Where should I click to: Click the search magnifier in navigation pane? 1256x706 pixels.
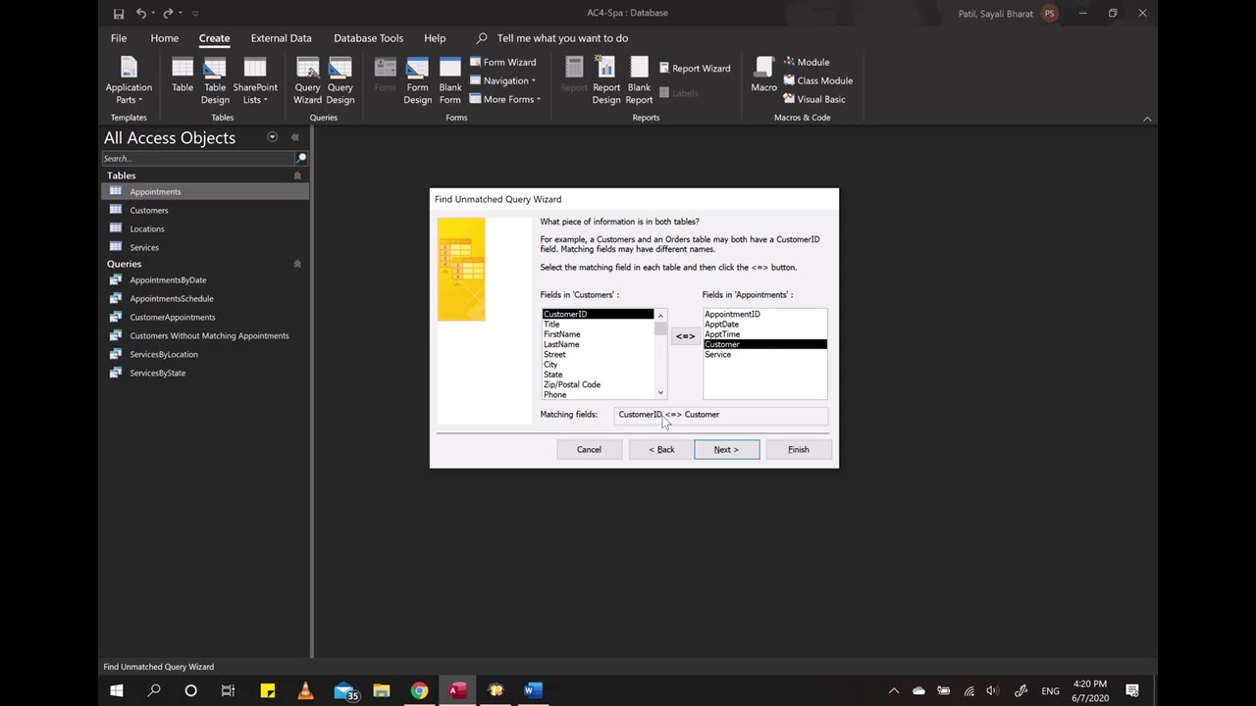click(x=301, y=158)
